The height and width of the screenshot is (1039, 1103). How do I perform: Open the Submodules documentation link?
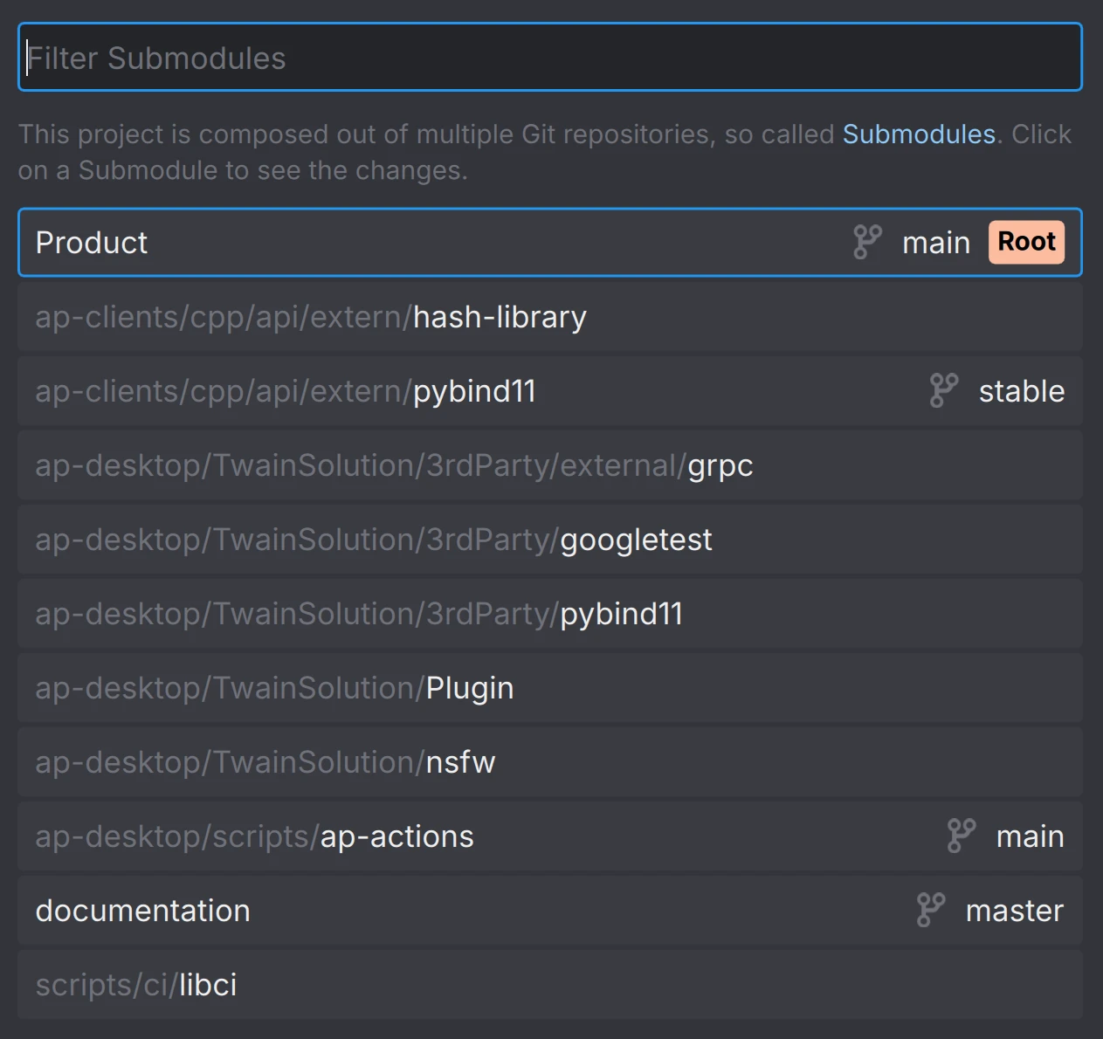[x=918, y=134]
